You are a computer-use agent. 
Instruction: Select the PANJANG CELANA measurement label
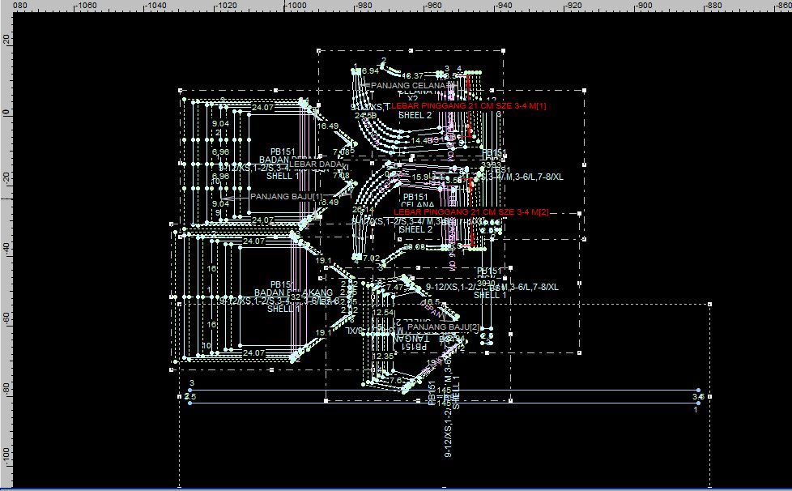(408, 85)
